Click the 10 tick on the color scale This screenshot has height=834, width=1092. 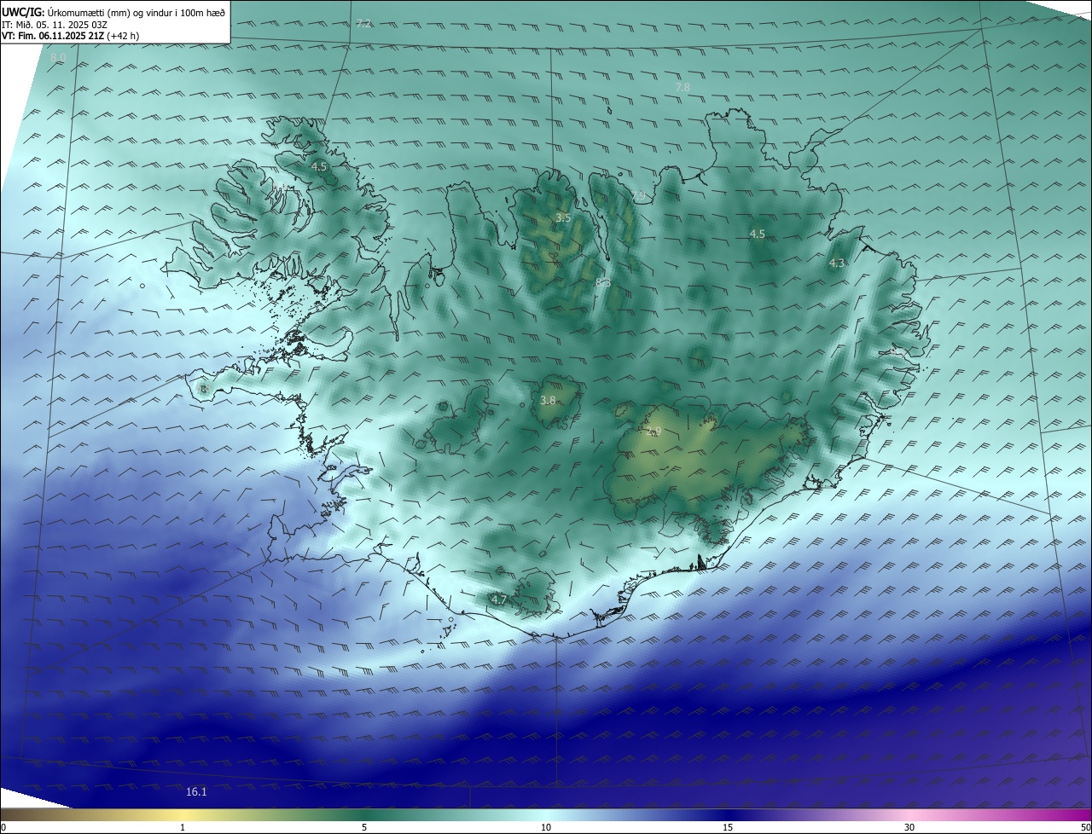pos(546,827)
